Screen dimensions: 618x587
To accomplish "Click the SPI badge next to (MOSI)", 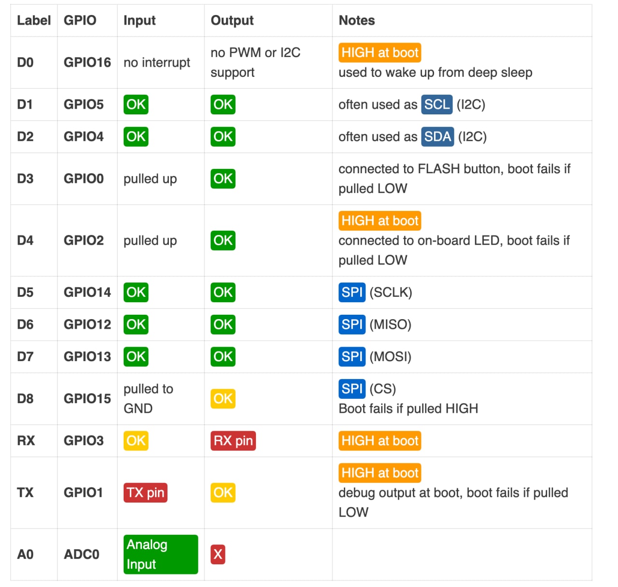I will point(352,357).
